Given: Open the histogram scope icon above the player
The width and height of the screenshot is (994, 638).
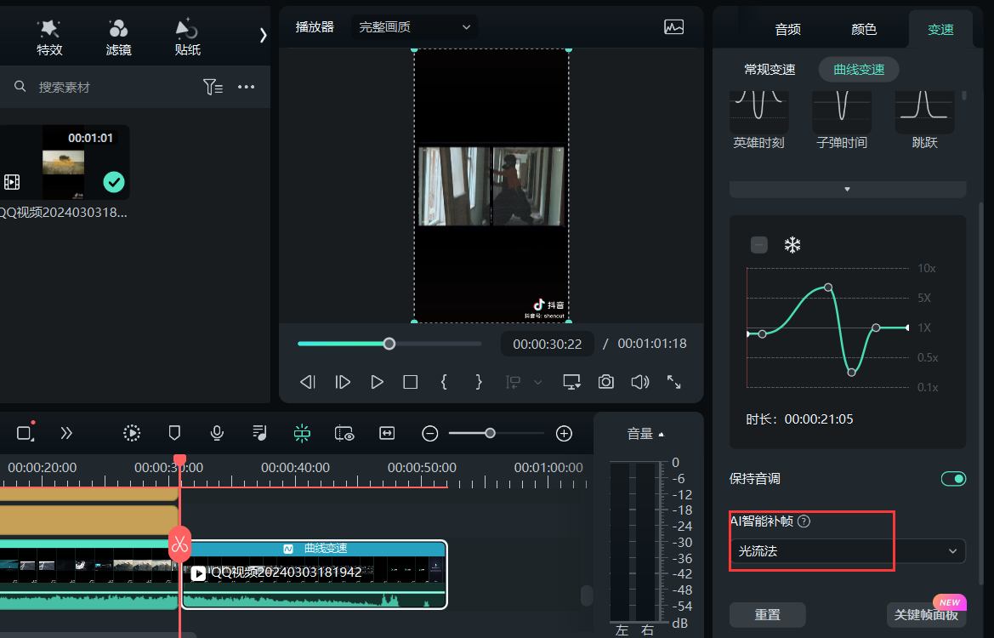Looking at the screenshot, I should pos(673,27).
